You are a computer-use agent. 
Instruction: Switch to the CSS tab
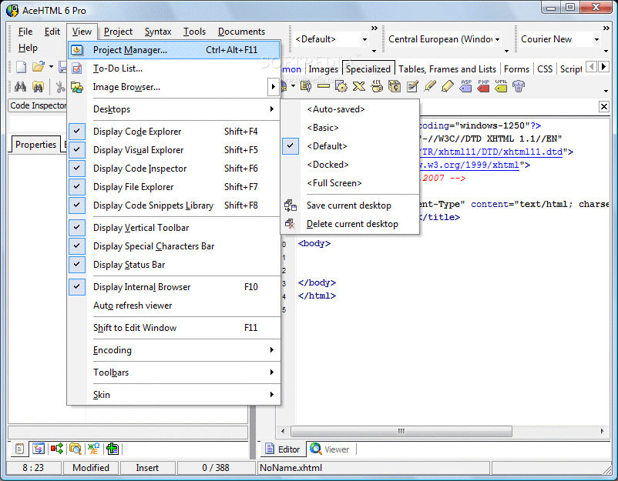click(x=545, y=69)
